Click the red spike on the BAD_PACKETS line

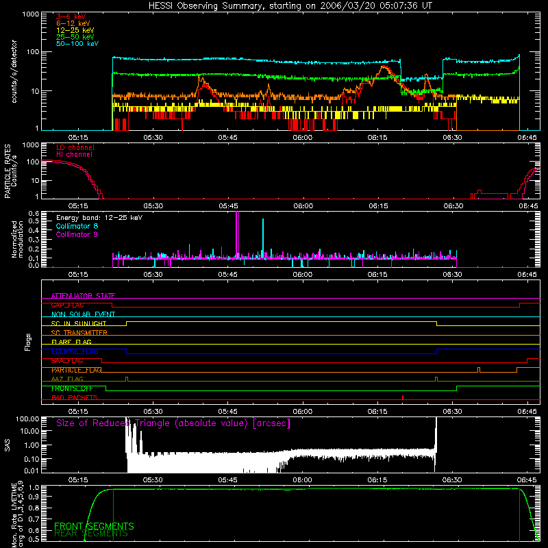click(x=403, y=397)
